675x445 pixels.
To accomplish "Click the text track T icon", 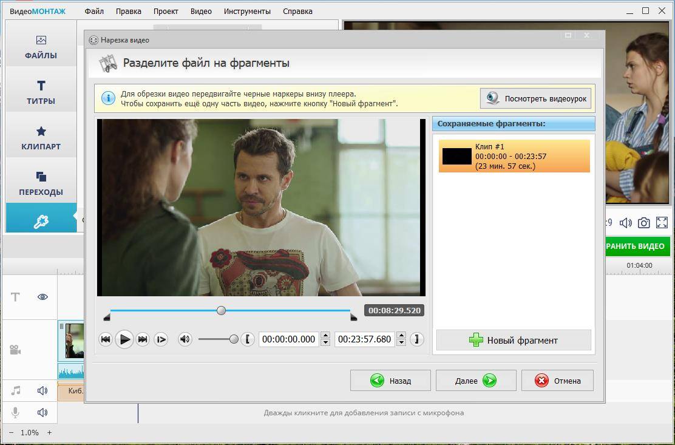I will click(x=15, y=297).
